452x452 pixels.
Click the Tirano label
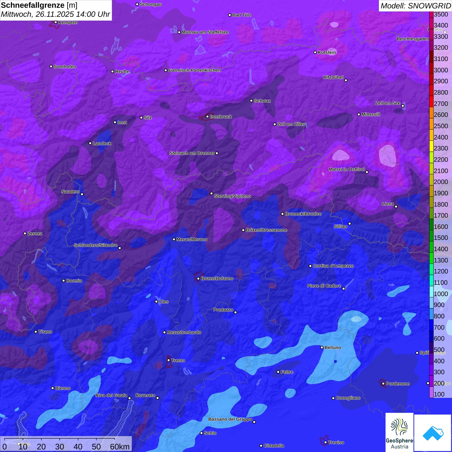click(x=45, y=332)
